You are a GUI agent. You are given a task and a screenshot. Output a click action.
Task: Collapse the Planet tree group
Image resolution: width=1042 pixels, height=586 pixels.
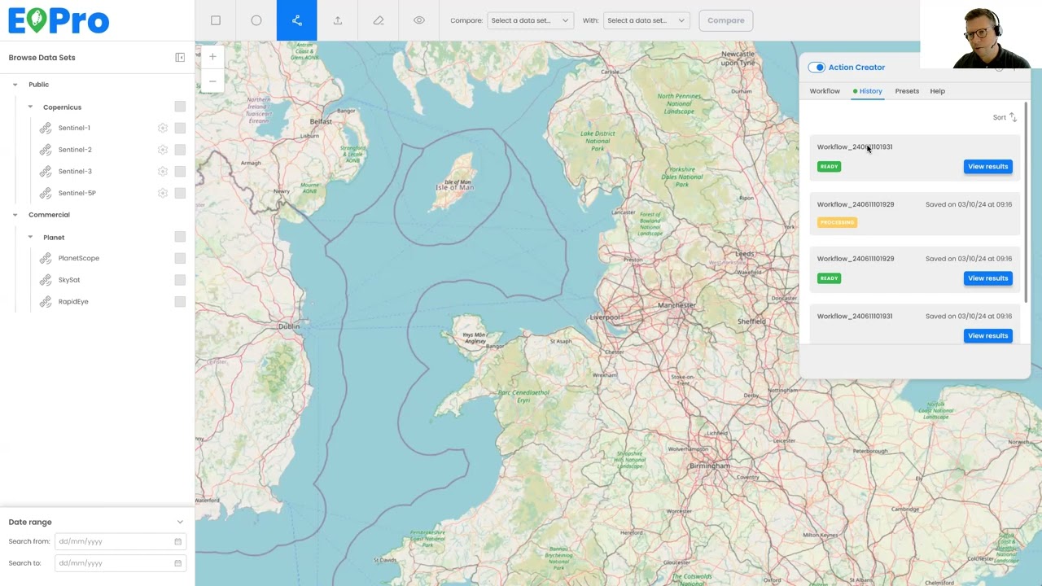tap(30, 238)
